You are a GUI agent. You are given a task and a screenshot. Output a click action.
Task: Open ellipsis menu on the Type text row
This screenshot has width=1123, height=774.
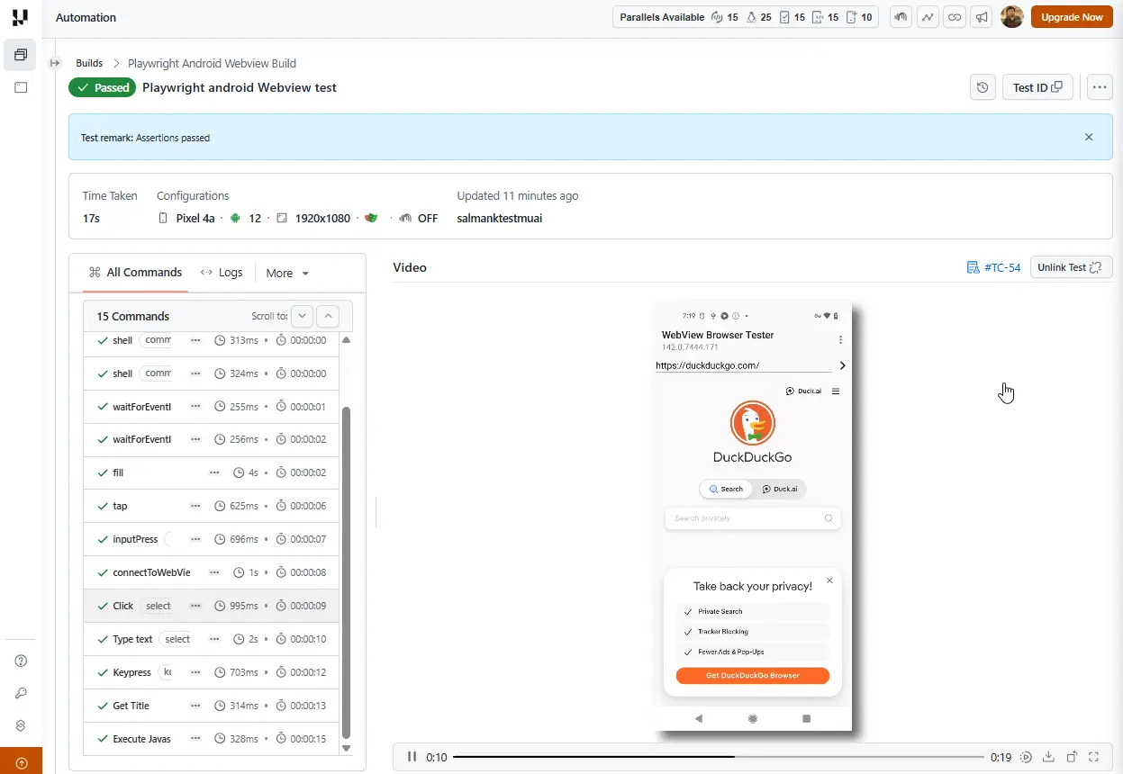pyautogui.click(x=214, y=639)
